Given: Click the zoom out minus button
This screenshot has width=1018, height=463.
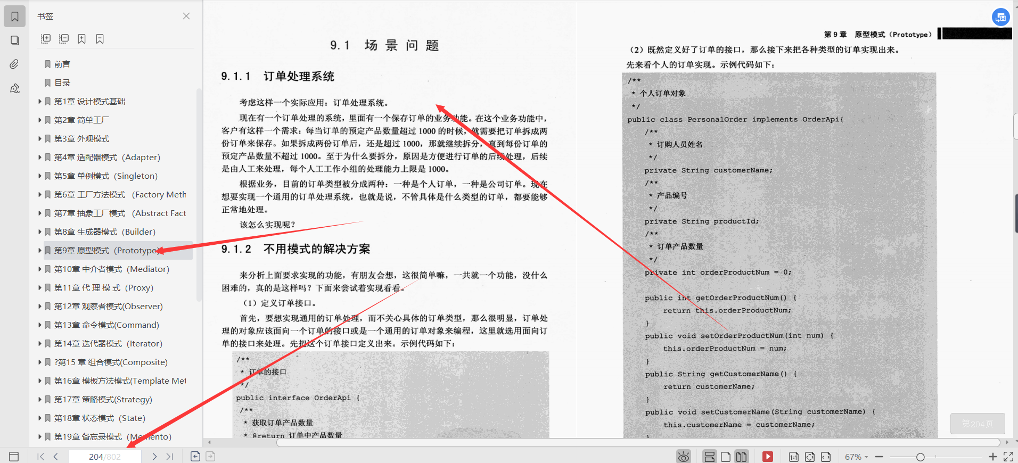Looking at the screenshot, I should coord(879,457).
